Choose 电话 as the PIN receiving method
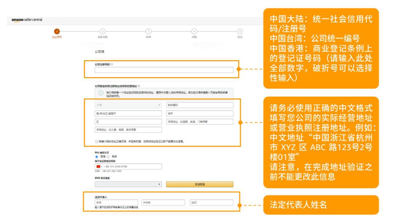 point(108,156)
